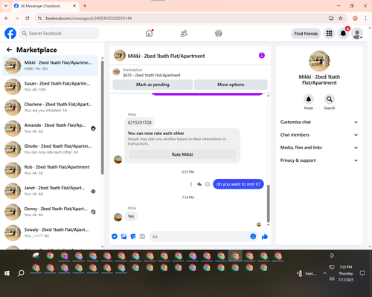Open Chrome tab search dropdown
Viewport: 372px width, 297px height.
click(6, 6)
